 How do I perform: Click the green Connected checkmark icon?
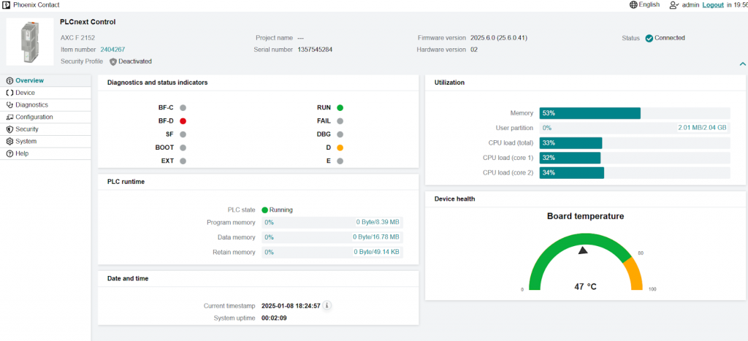[x=649, y=38]
